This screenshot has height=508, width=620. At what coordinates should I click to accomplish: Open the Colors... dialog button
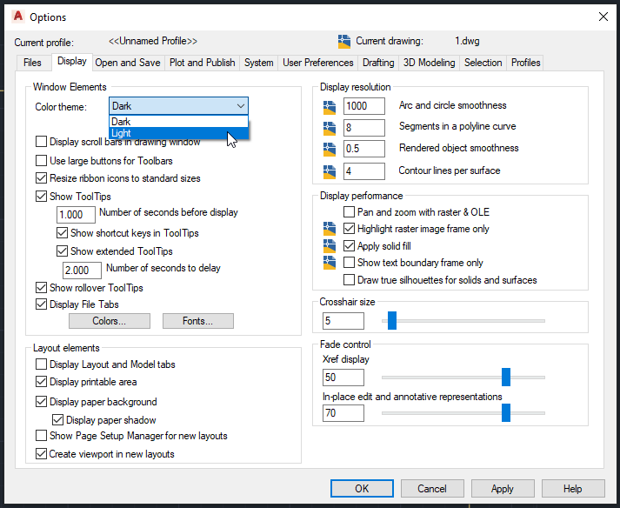(110, 321)
